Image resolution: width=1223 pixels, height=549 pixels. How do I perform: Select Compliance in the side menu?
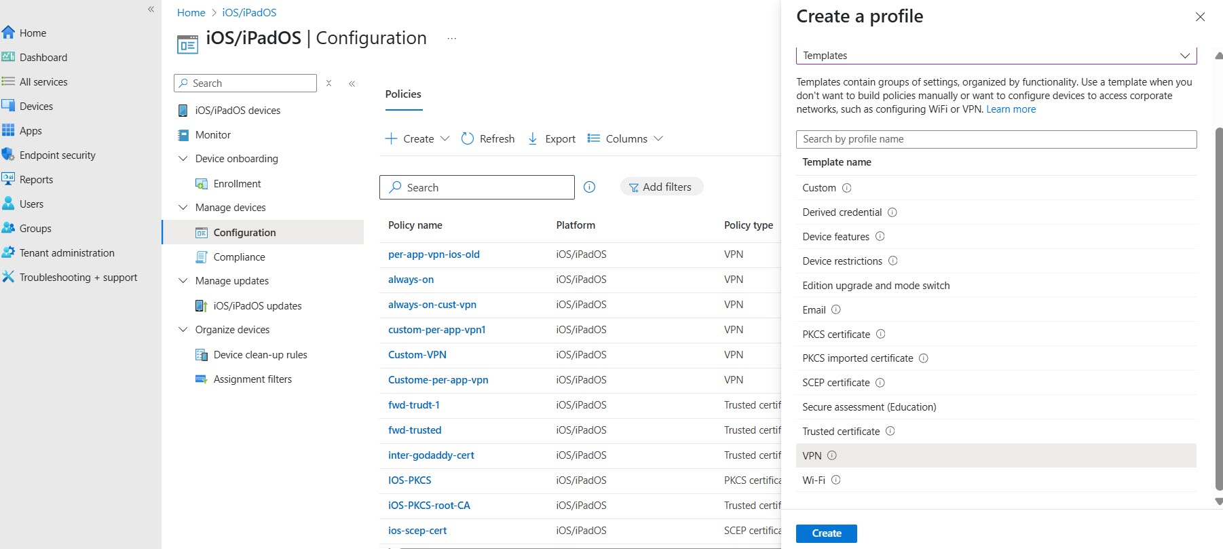(x=239, y=257)
